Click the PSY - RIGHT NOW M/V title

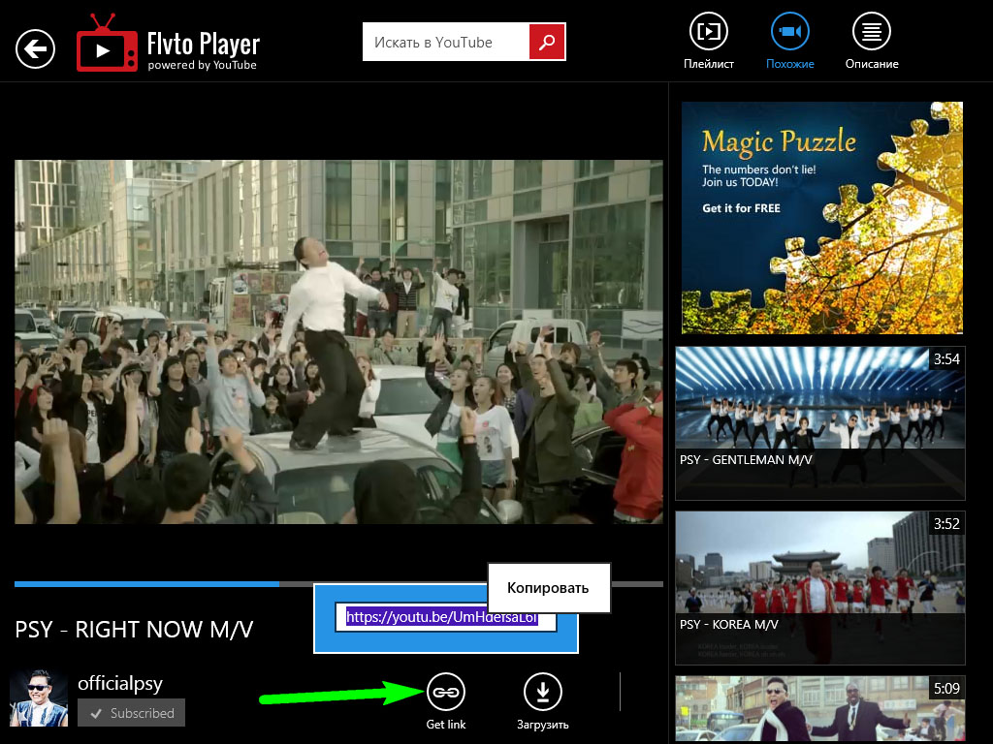(x=134, y=630)
